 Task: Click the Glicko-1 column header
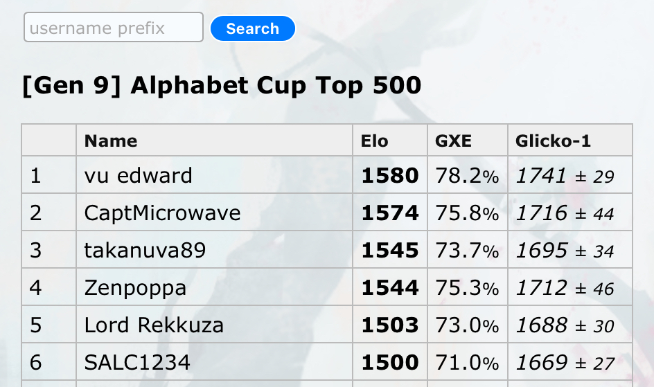coord(553,141)
